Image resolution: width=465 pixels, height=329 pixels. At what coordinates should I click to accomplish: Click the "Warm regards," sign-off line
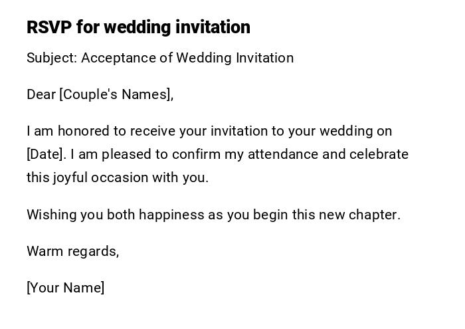pos(72,251)
